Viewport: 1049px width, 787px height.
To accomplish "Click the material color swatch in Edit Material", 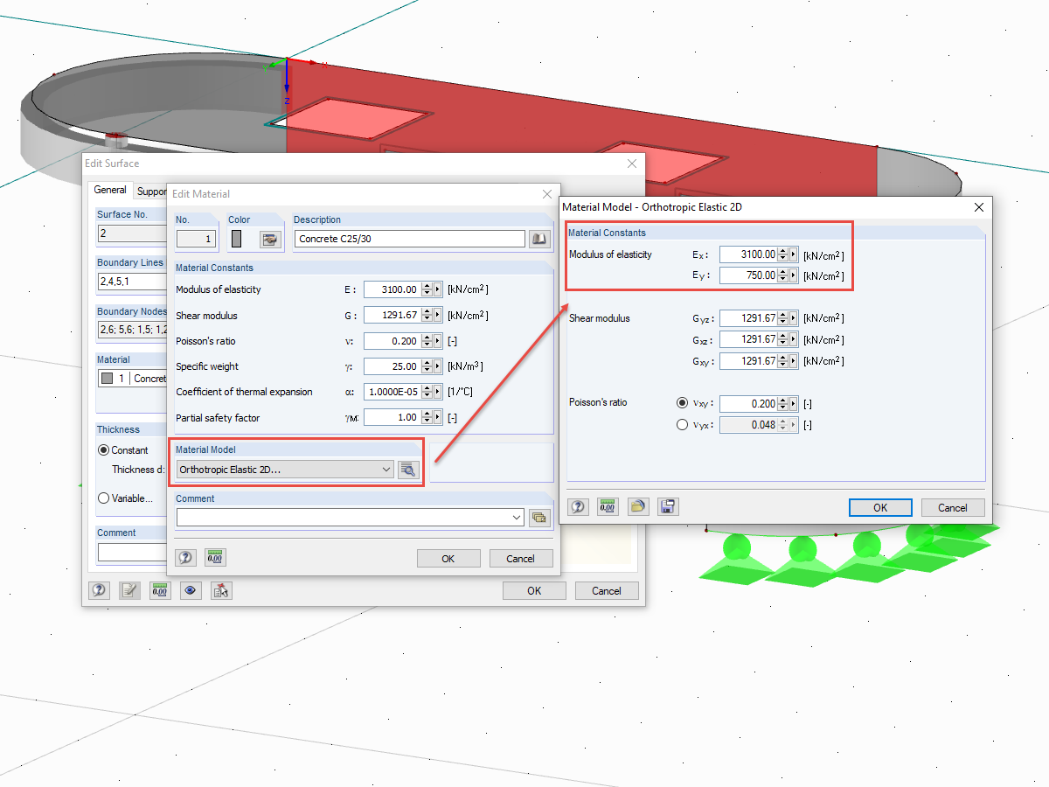I will (x=237, y=238).
